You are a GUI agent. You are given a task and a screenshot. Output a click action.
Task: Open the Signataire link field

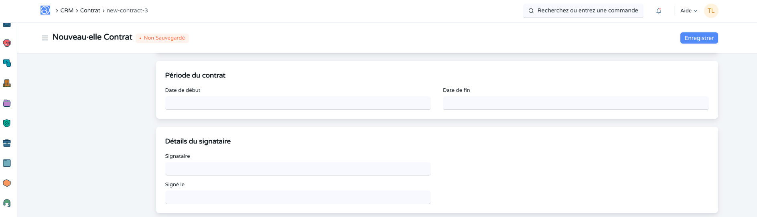(x=298, y=169)
